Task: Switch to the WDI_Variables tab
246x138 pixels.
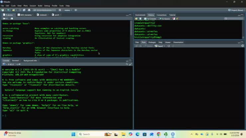Action: tap(25, 15)
